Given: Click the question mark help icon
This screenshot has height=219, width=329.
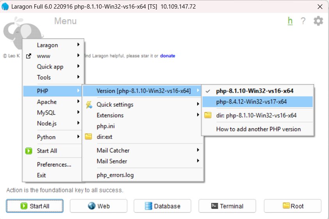Looking at the screenshot, I should click(303, 21).
